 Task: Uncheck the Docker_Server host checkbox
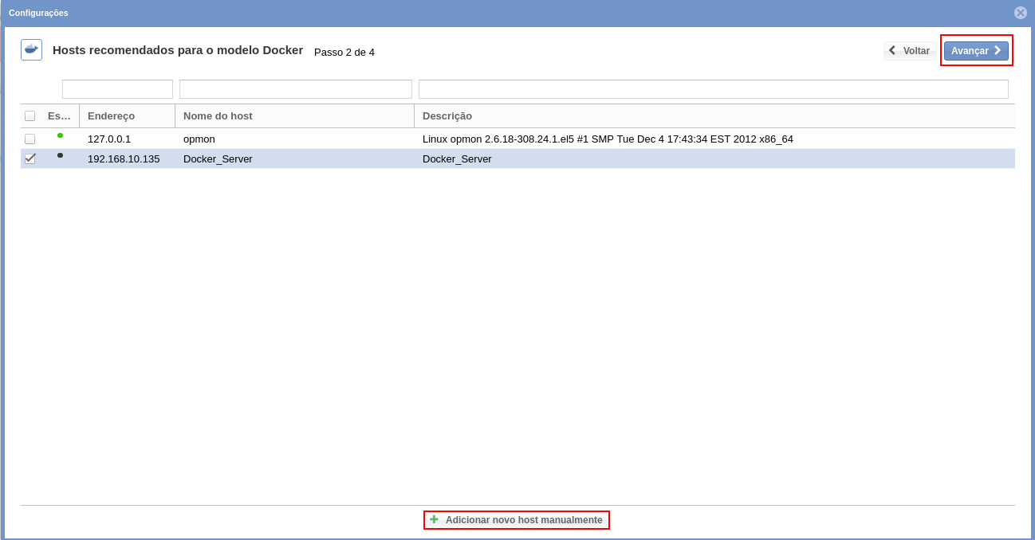tap(30, 158)
